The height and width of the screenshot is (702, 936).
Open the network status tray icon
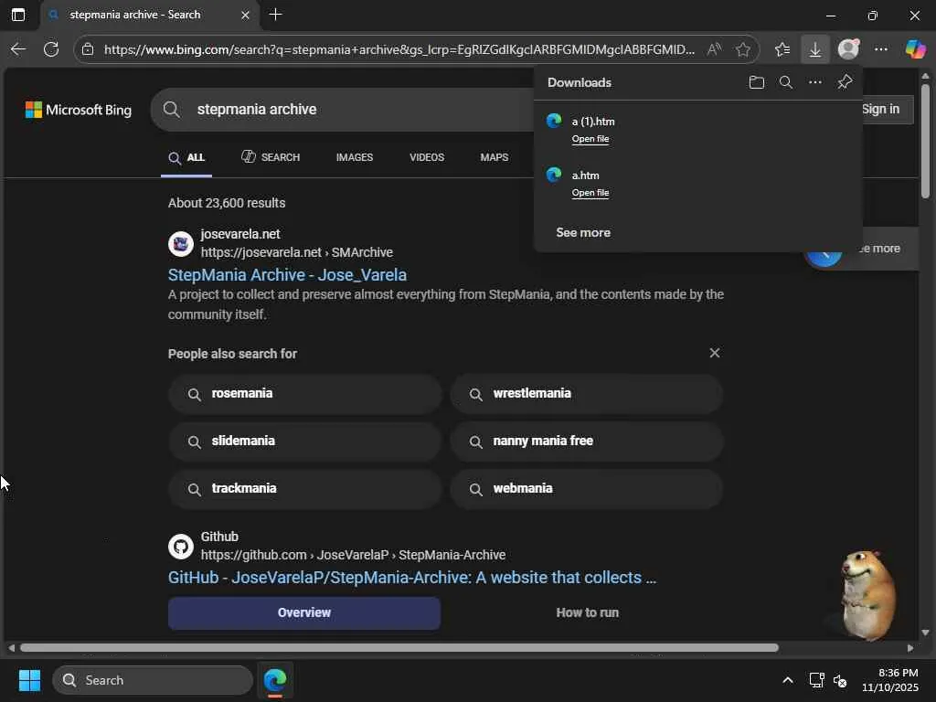coord(816,680)
